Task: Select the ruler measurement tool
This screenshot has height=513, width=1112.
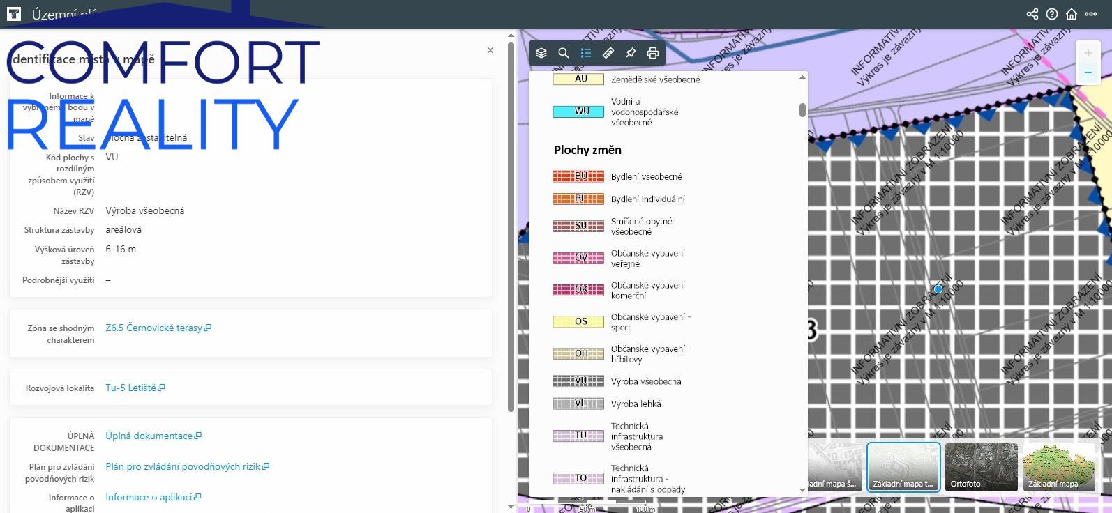Action: click(x=608, y=53)
